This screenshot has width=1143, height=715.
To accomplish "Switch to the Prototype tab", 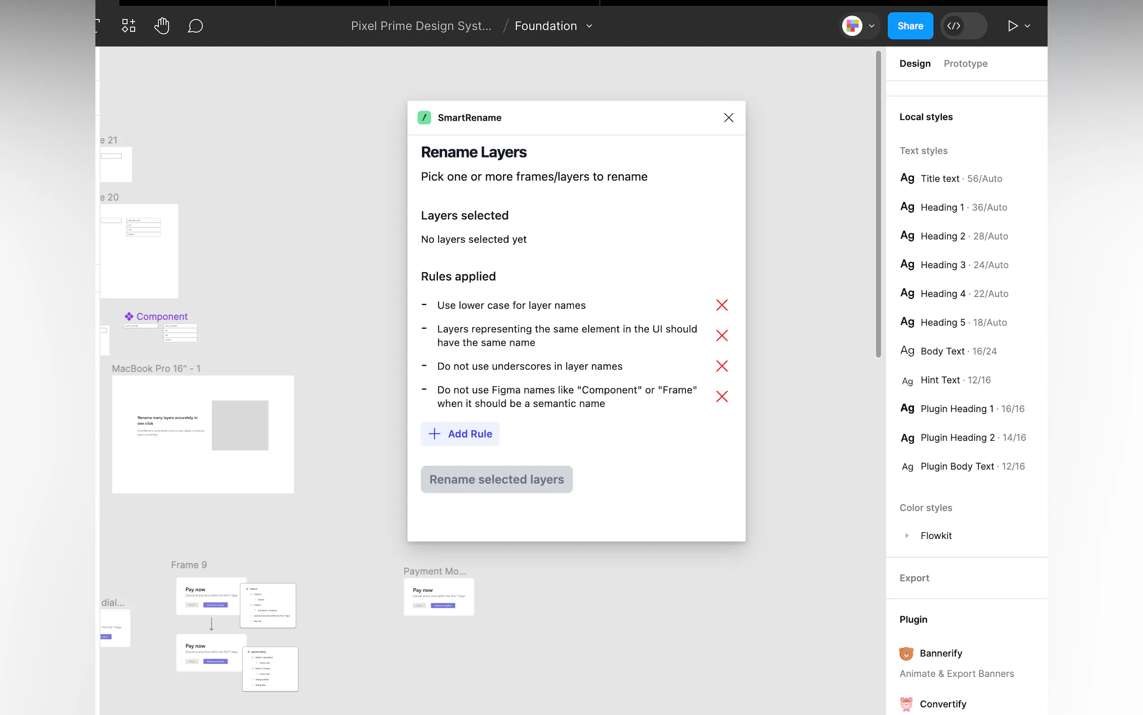I will pos(965,63).
